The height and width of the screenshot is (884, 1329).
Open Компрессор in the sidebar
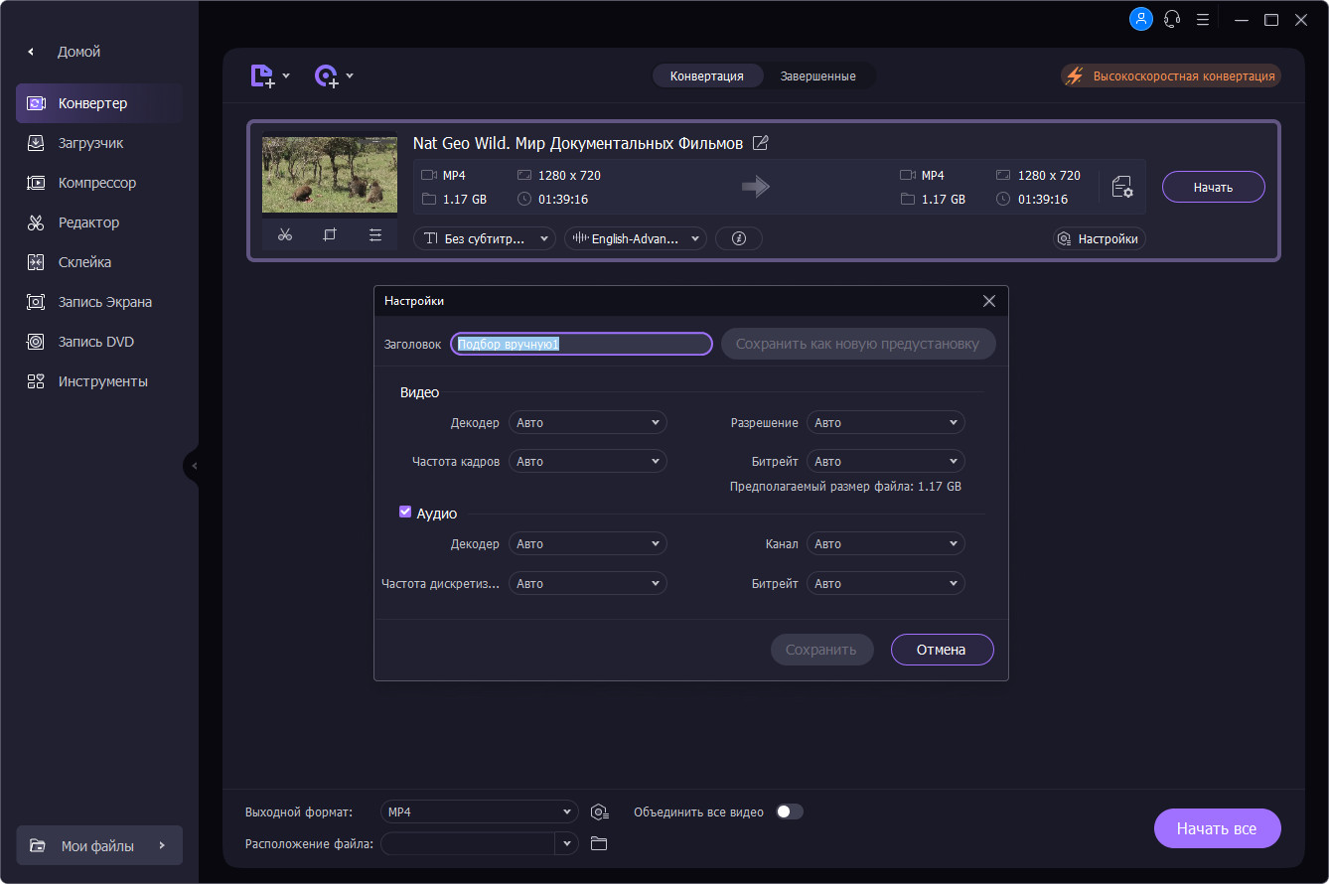pos(98,183)
